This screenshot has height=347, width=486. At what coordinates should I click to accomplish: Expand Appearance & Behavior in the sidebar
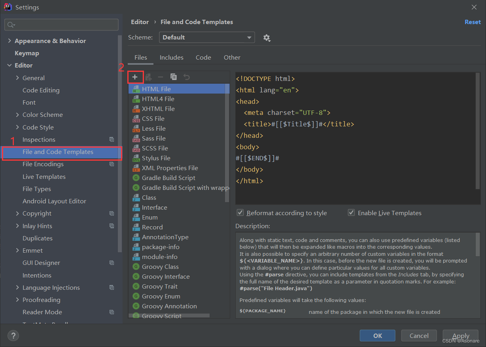9,40
